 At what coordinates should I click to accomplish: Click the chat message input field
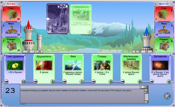pyautogui.click(x=80, y=87)
